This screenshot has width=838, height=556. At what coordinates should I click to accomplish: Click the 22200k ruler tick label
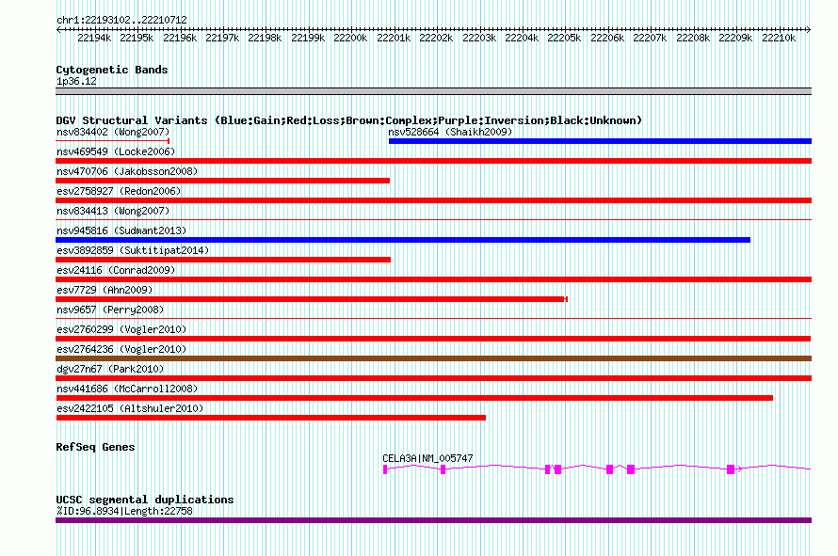coord(350,38)
